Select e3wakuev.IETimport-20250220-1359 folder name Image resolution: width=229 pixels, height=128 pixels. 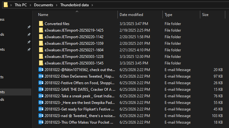tap(74, 44)
